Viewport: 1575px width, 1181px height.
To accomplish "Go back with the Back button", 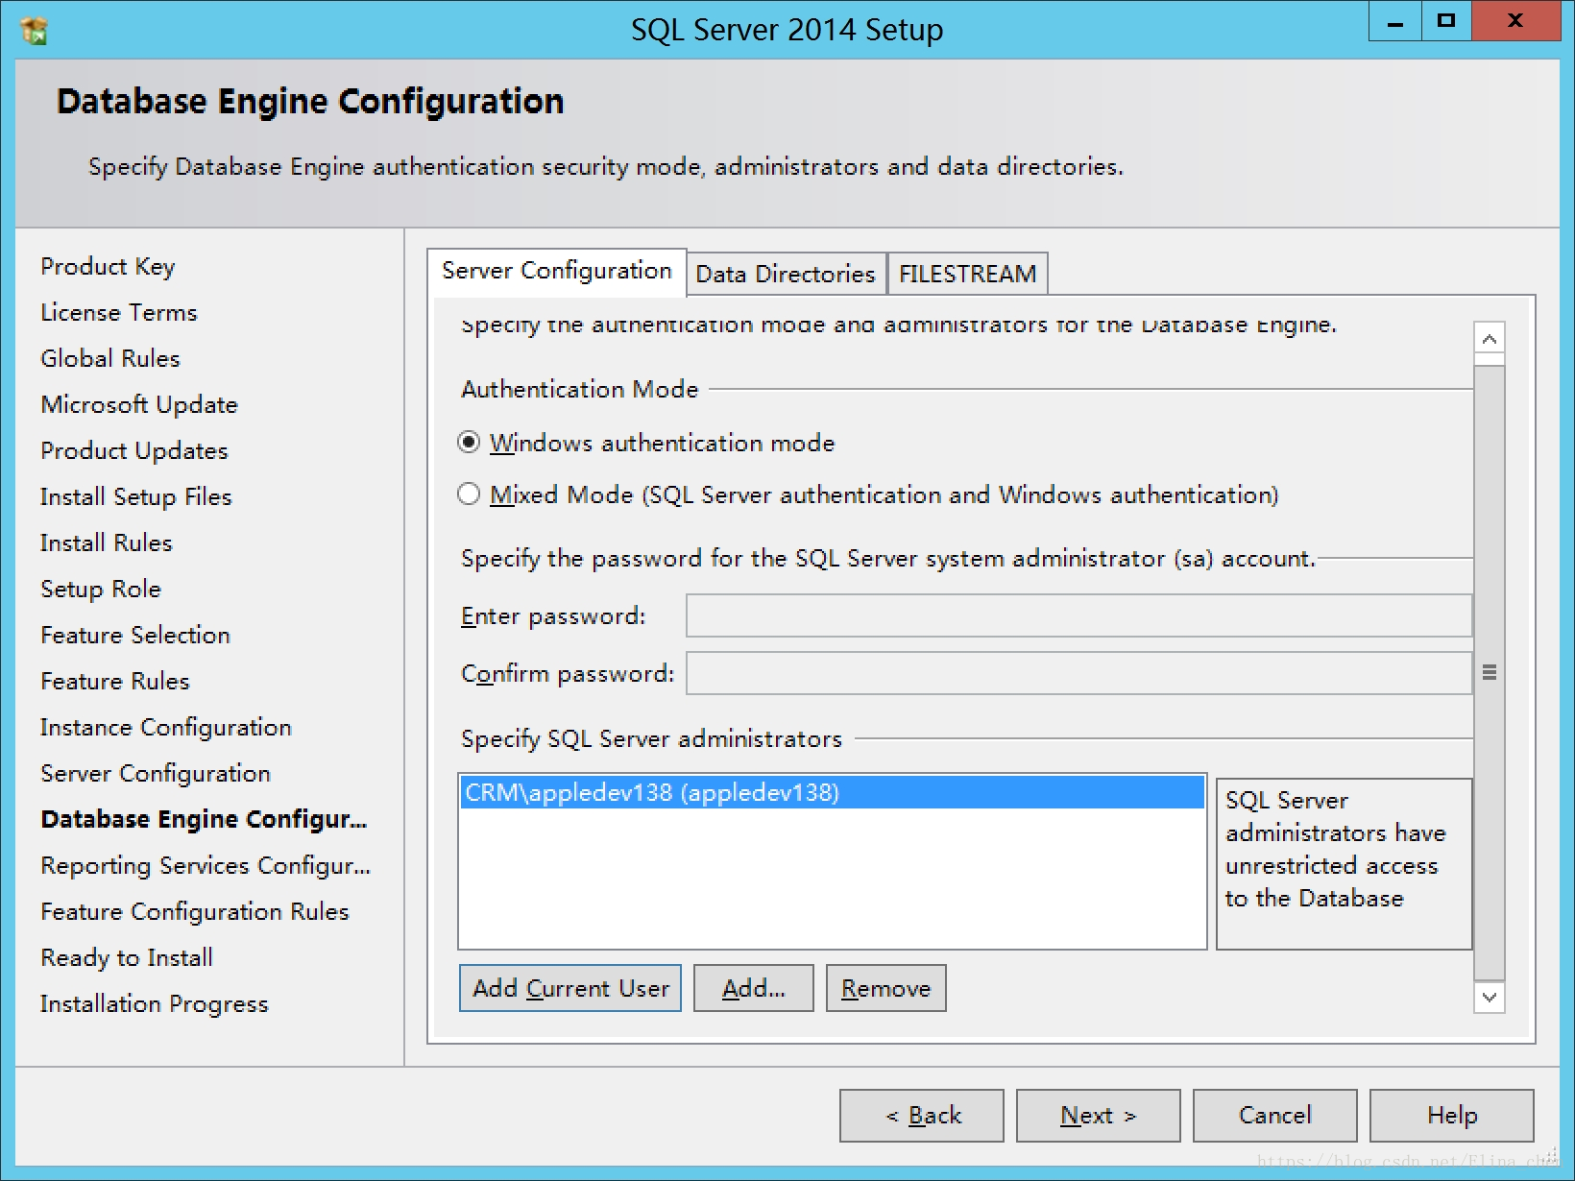I will click(x=922, y=1116).
